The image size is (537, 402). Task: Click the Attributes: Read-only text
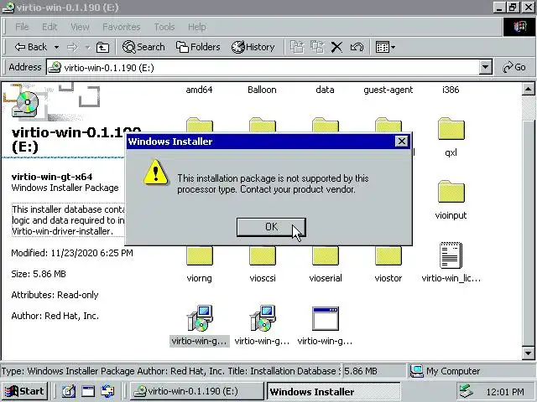55,295
